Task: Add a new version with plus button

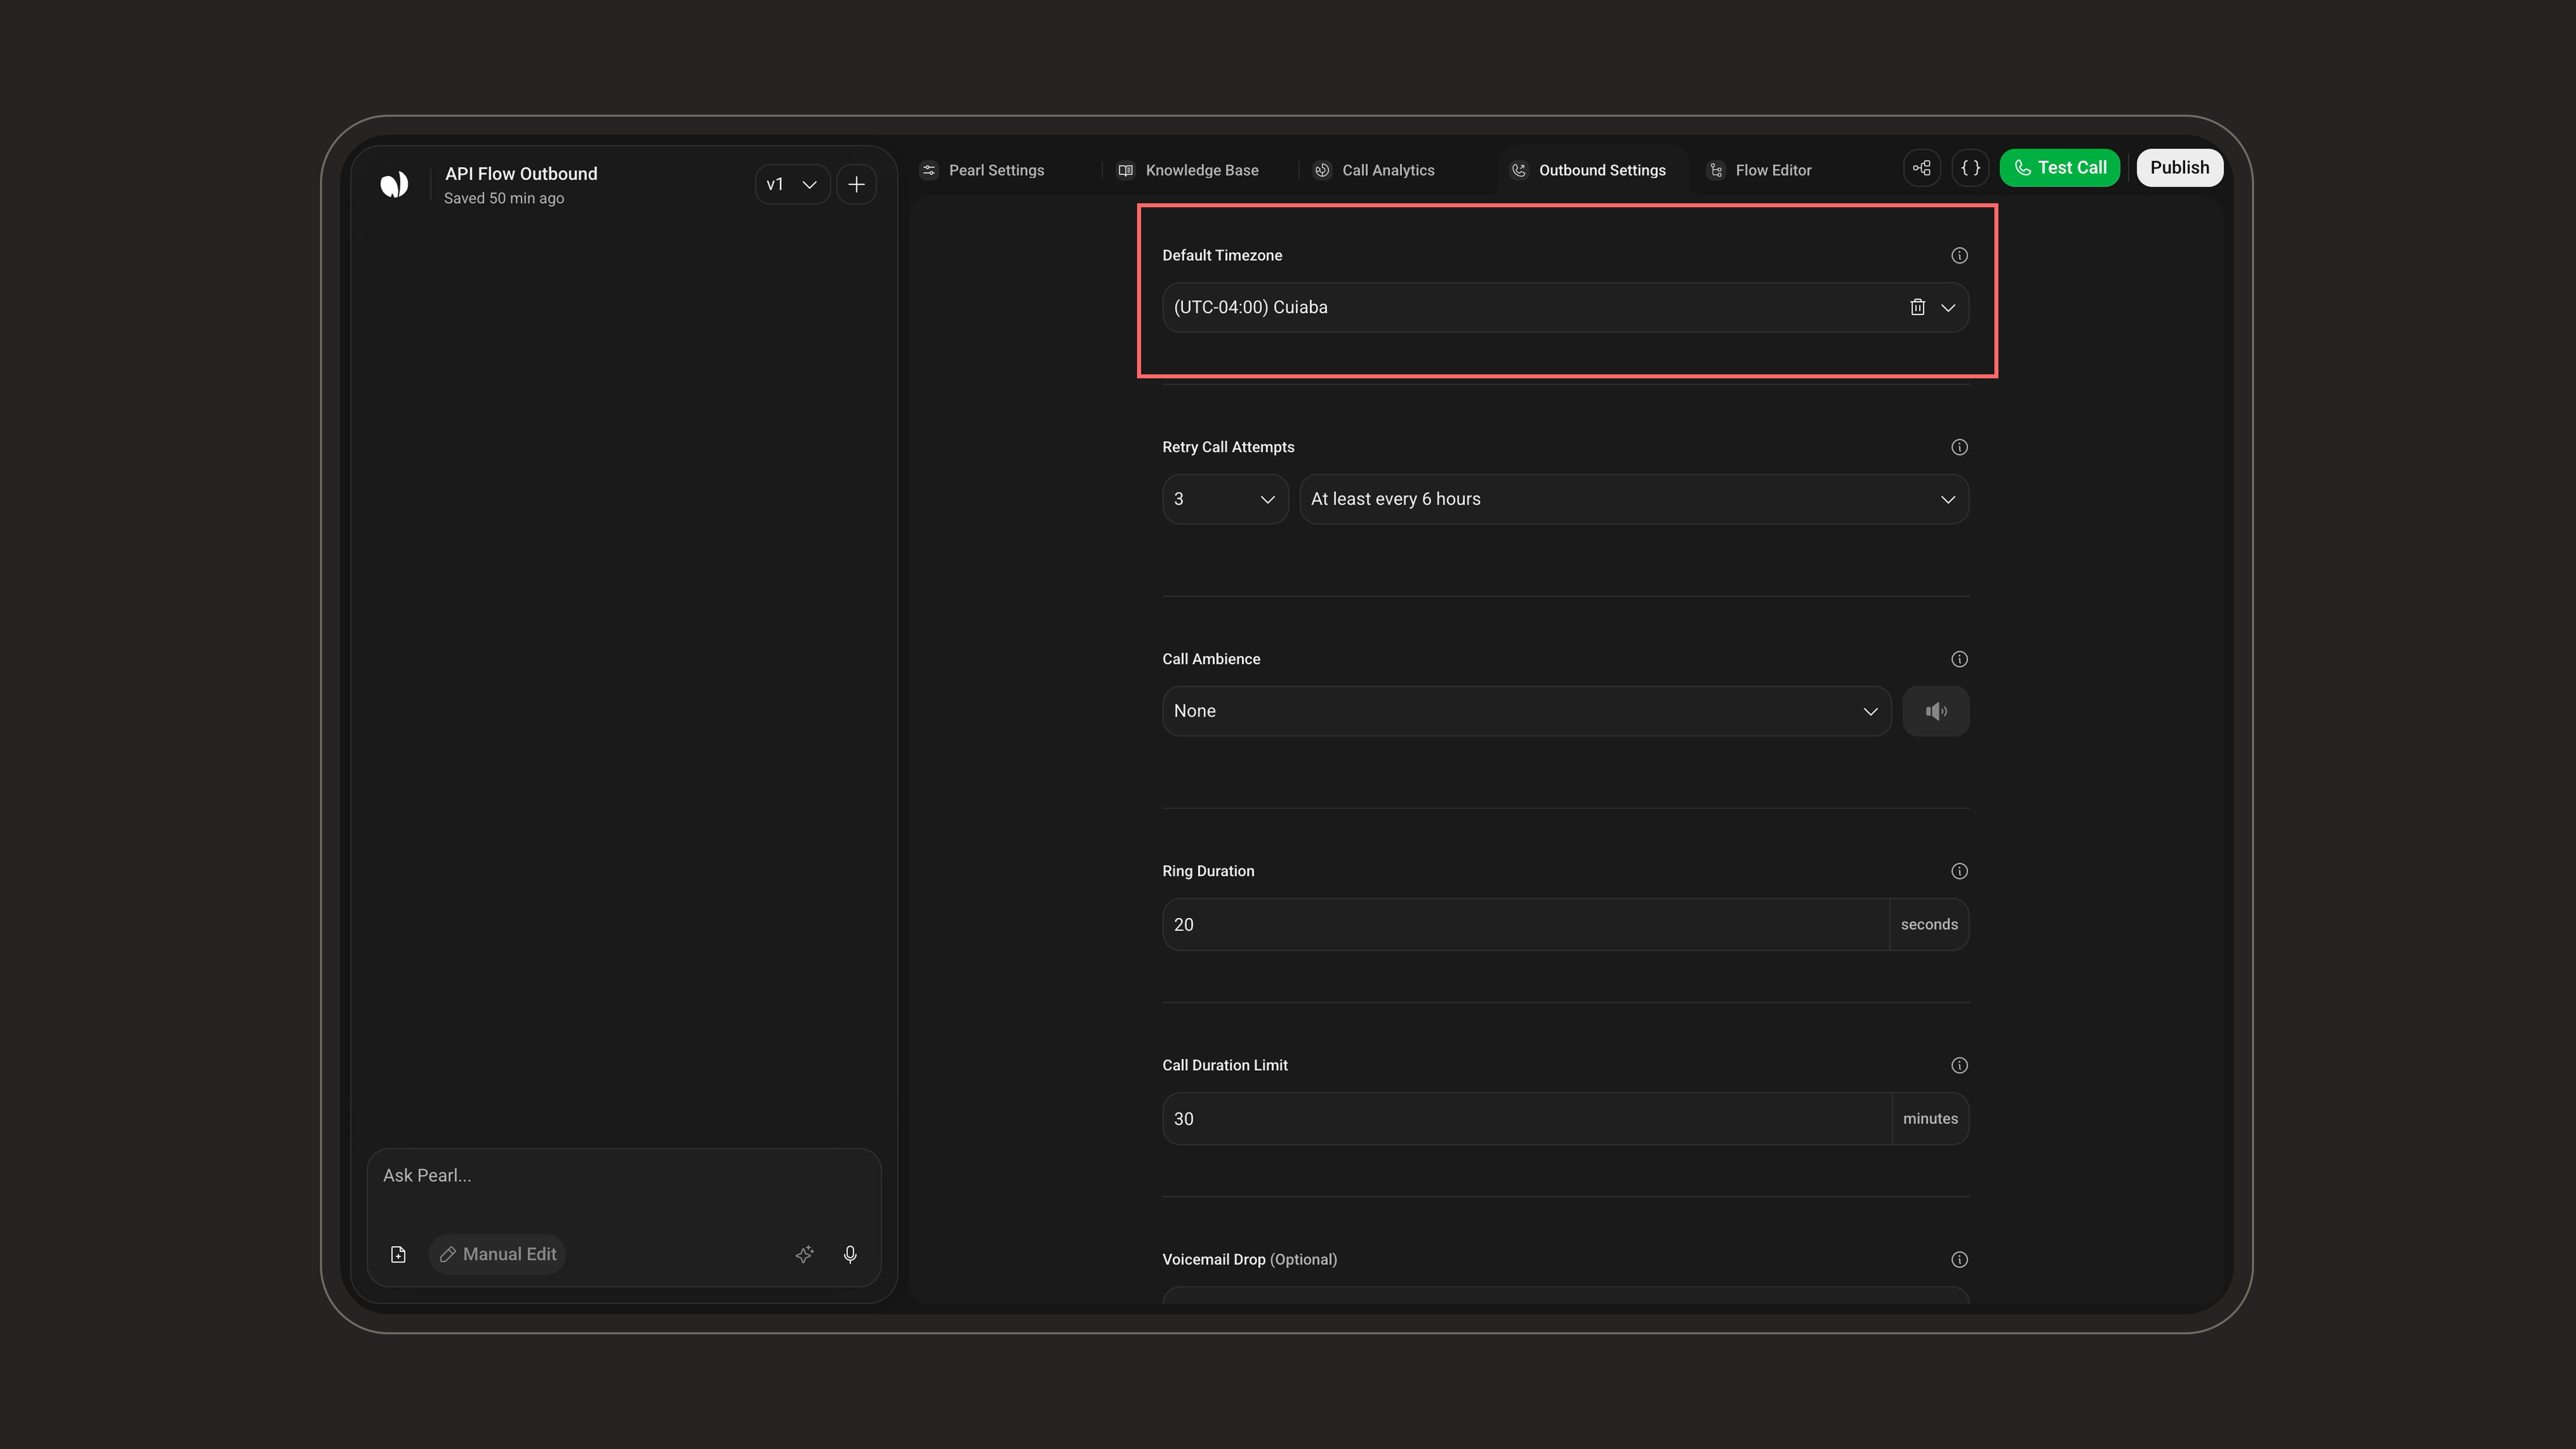Action: click(856, 185)
